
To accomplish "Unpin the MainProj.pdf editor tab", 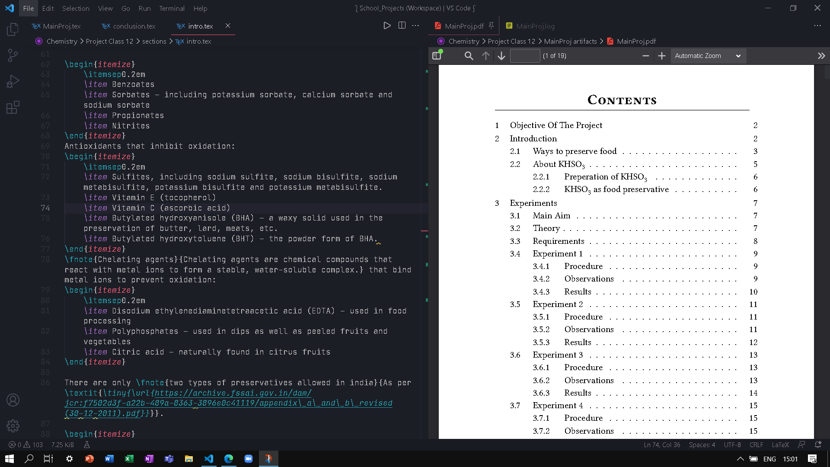I will (x=492, y=26).
